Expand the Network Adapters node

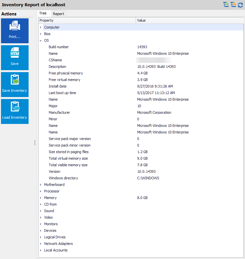pos(41,244)
